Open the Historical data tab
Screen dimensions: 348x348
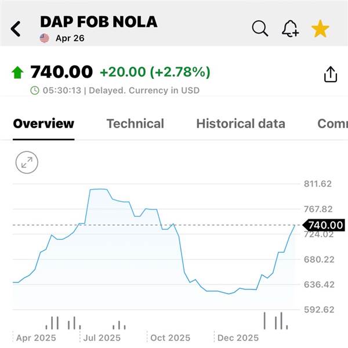click(x=241, y=124)
